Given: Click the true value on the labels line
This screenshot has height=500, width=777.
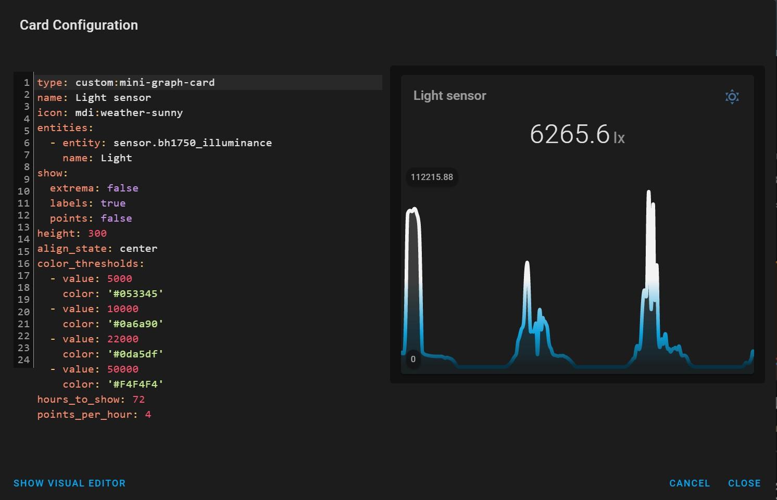Looking at the screenshot, I should tap(114, 203).
